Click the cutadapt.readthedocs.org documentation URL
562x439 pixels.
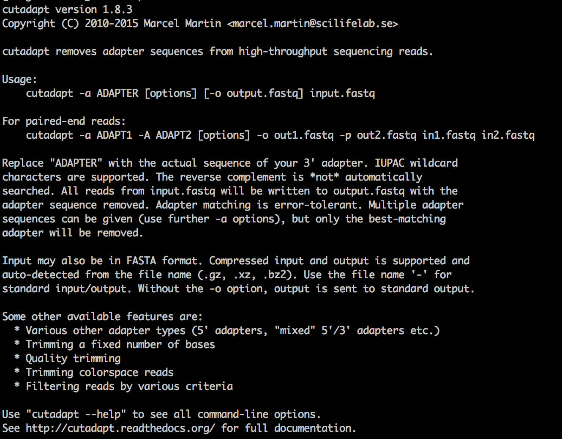coord(120,428)
